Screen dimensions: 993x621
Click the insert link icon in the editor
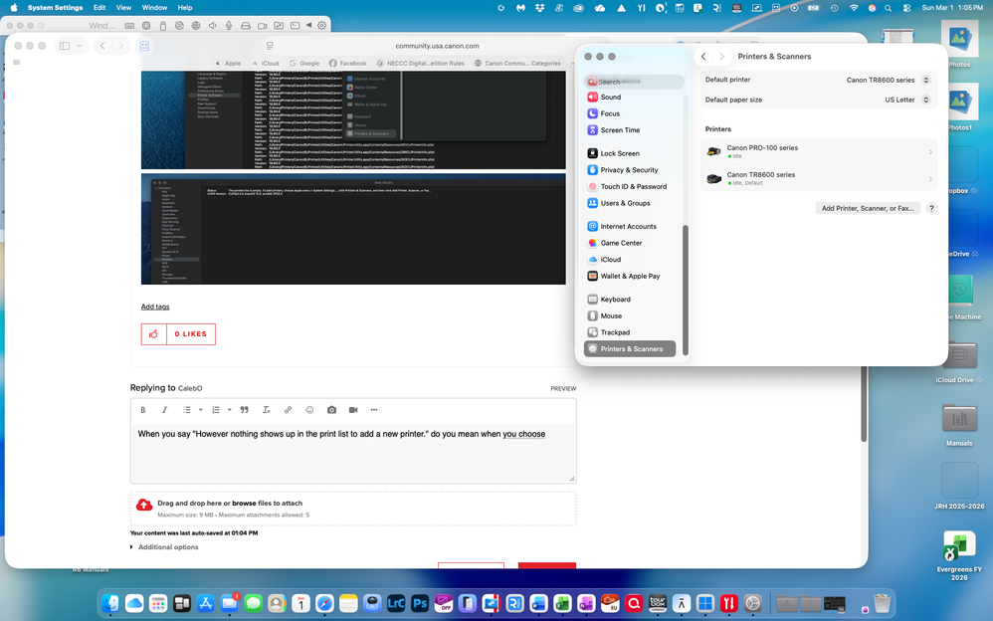[x=289, y=410]
